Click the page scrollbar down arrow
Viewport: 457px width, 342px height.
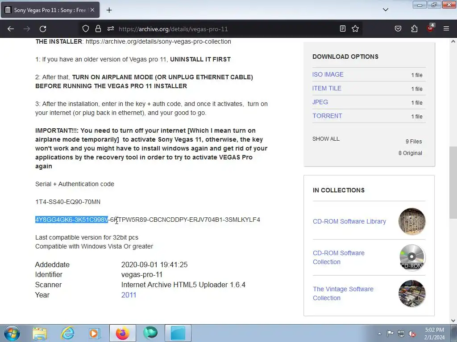pyautogui.click(x=453, y=321)
